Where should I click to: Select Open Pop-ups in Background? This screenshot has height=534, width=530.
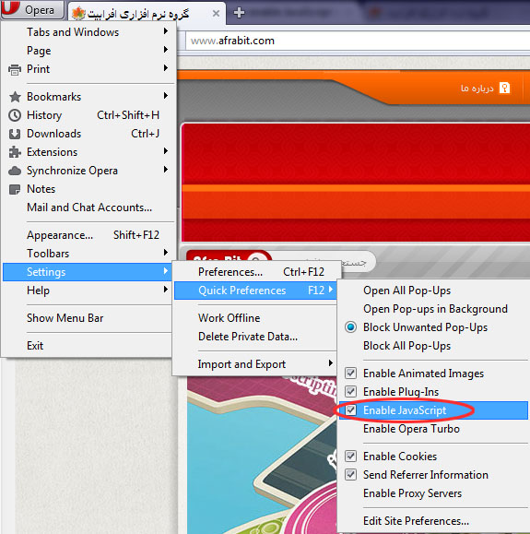click(x=433, y=309)
